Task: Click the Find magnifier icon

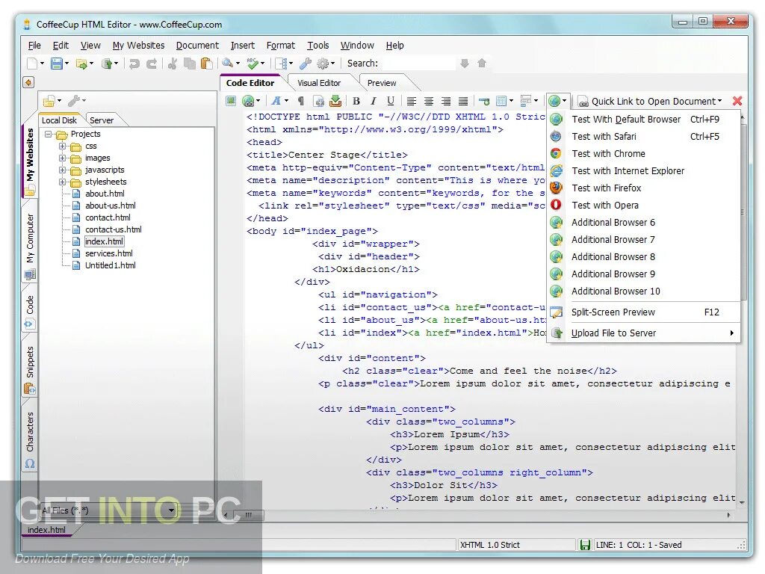Action: point(227,64)
